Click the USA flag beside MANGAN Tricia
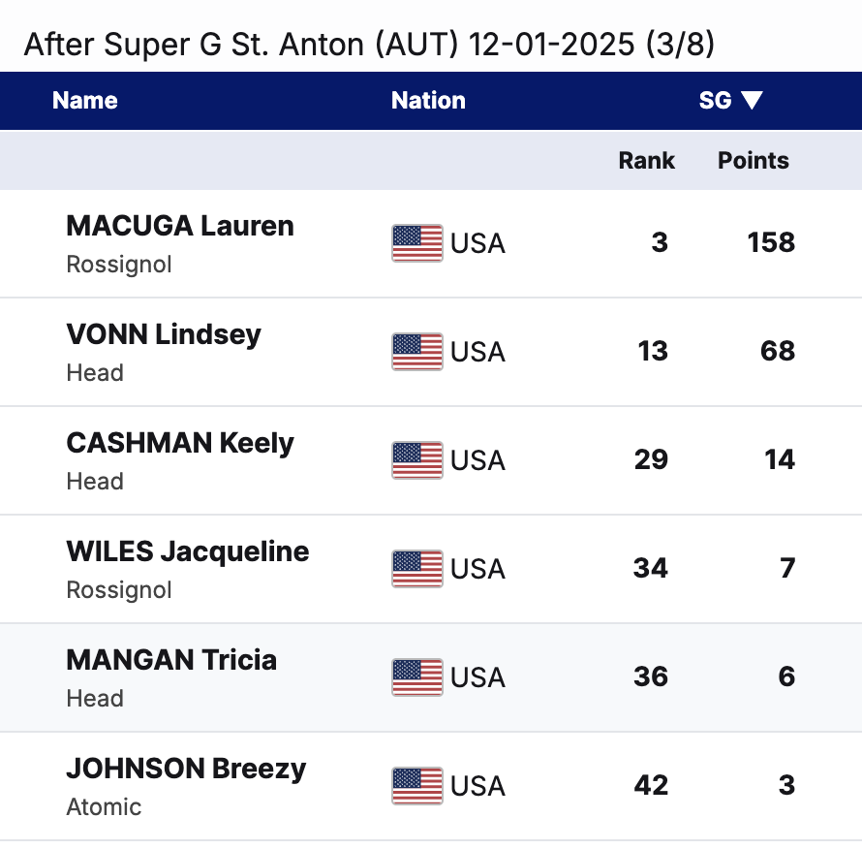Screen dimensions: 862x849 click(x=417, y=676)
